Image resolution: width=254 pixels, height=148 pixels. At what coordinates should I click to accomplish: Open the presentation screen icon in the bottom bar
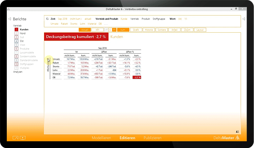[15, 138]
